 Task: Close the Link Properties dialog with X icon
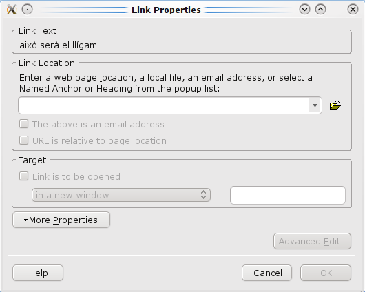coord(353,10)
